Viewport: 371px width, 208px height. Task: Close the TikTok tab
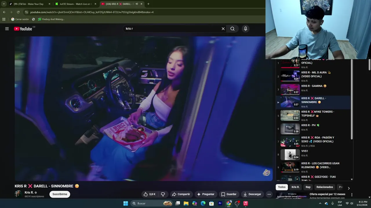(49, 4)
